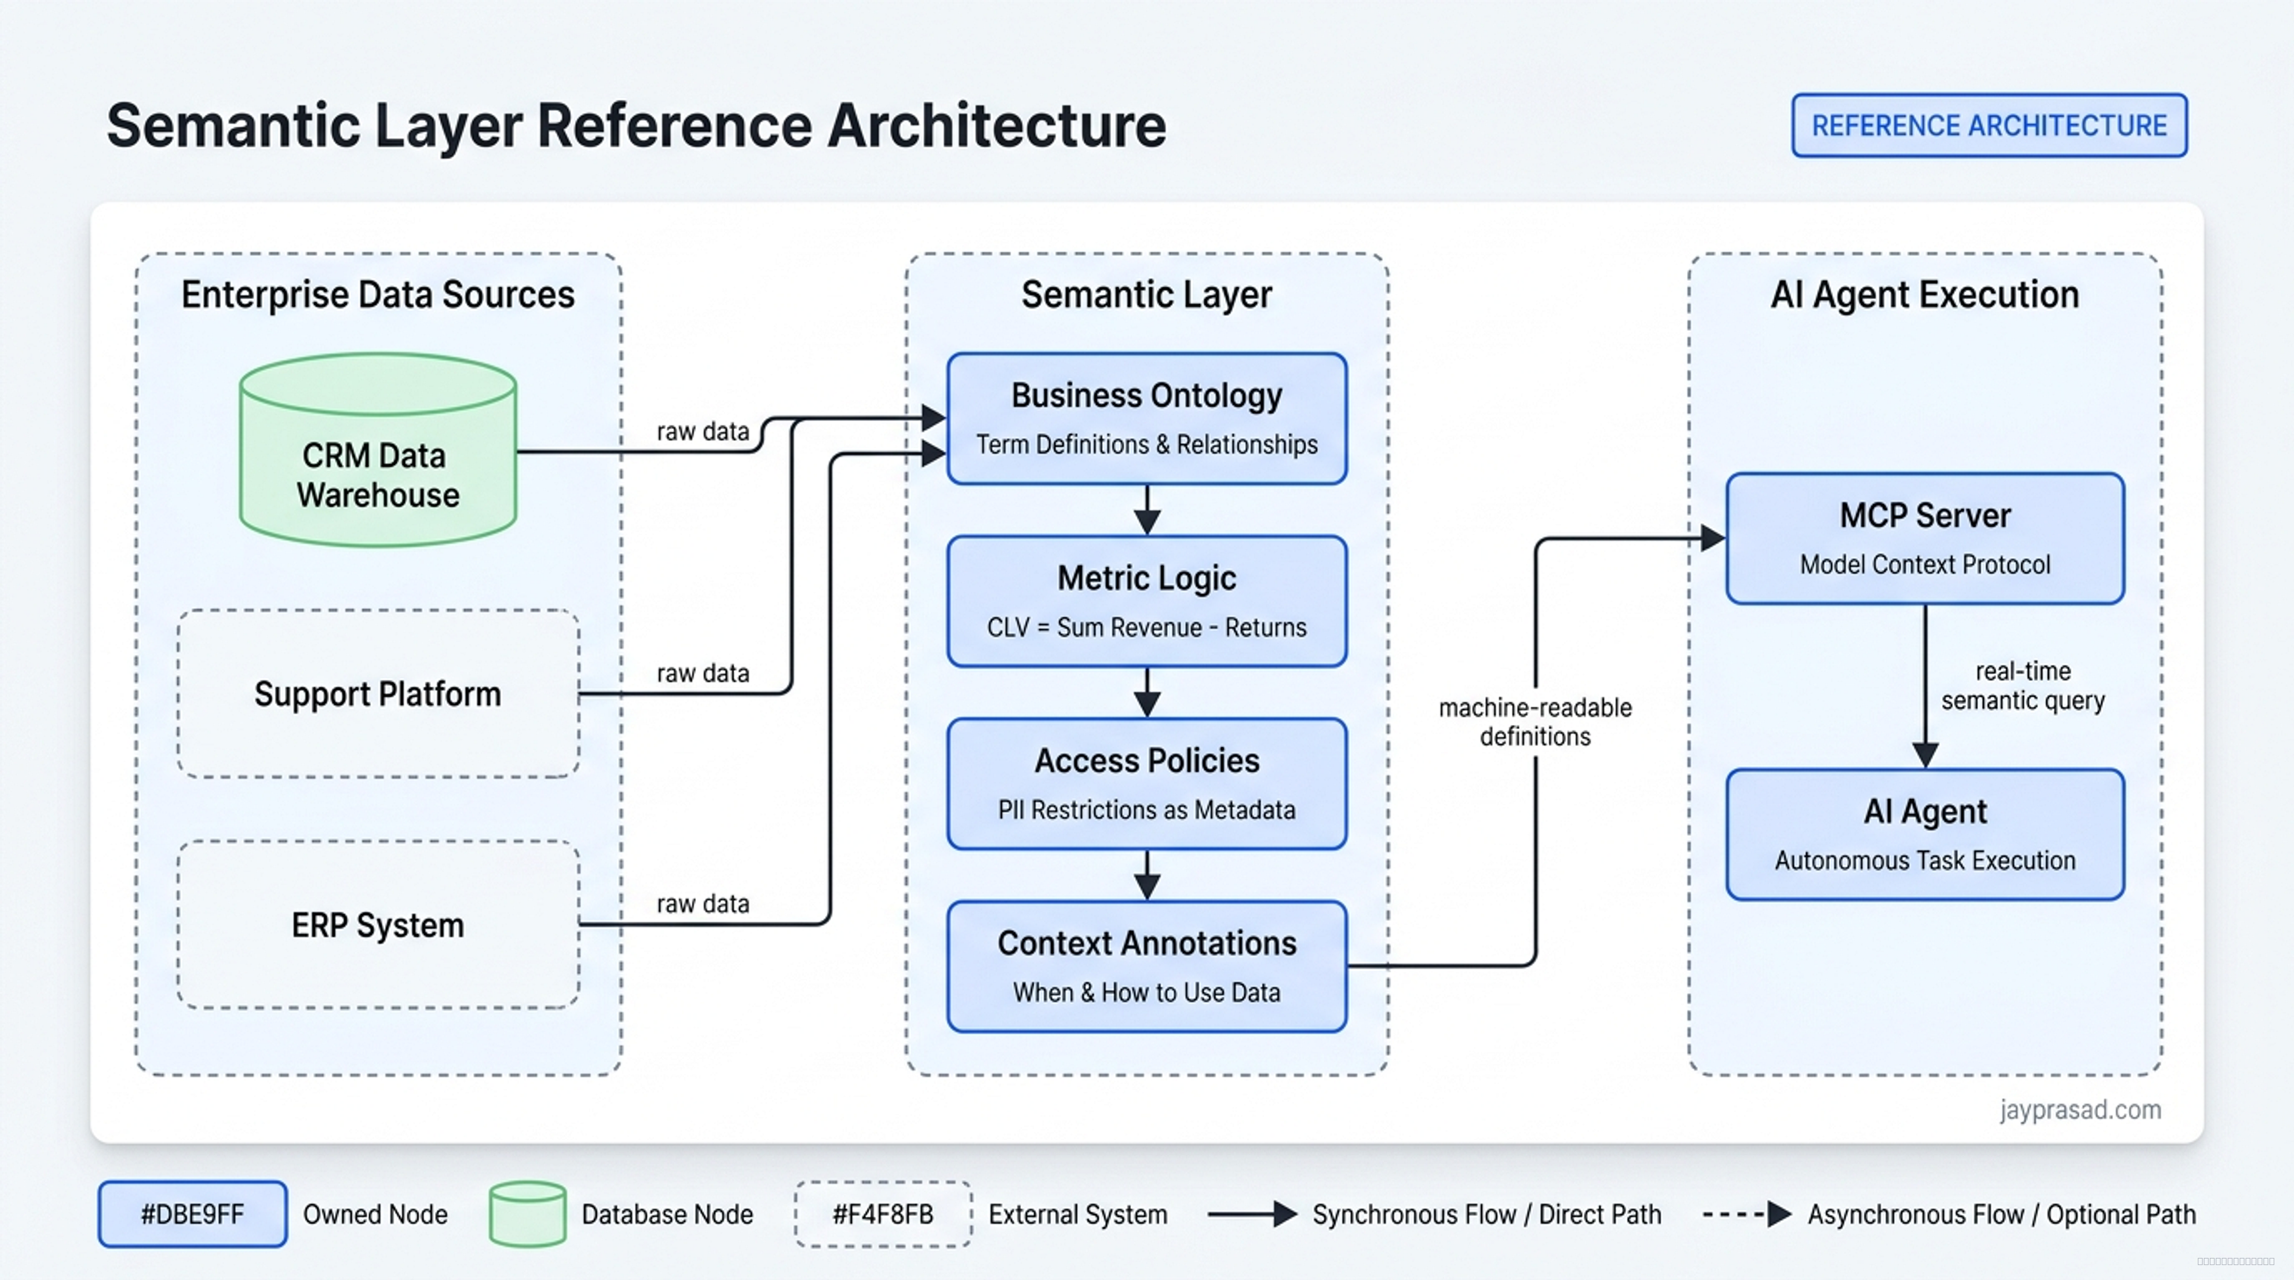
Task: Click the 'machine-readable definitions' label
Action: [x=1535, y=722]
